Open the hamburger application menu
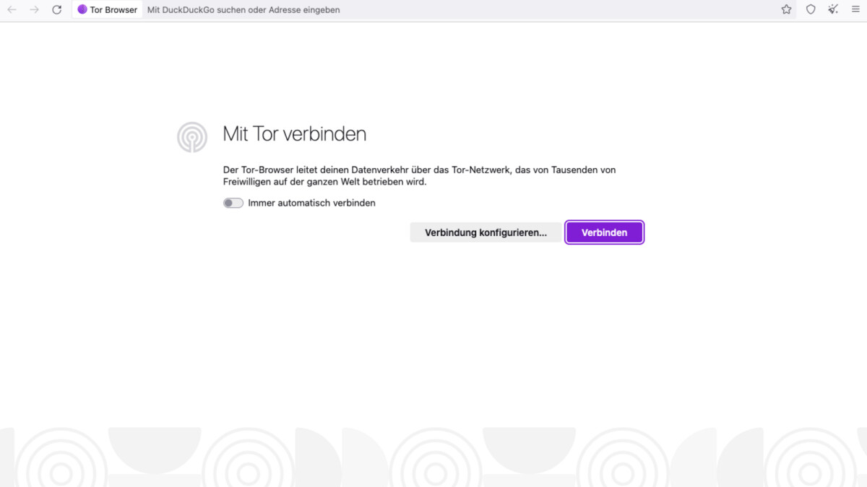 [x=855, y=9]
